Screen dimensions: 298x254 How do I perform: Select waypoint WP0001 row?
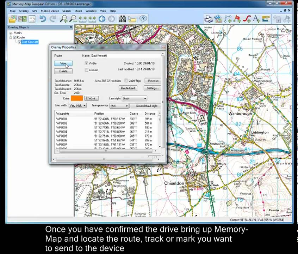tap(106, 119)
